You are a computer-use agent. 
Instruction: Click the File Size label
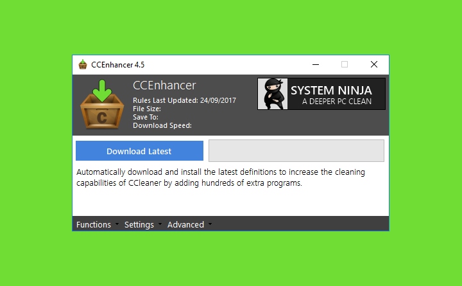147,109
